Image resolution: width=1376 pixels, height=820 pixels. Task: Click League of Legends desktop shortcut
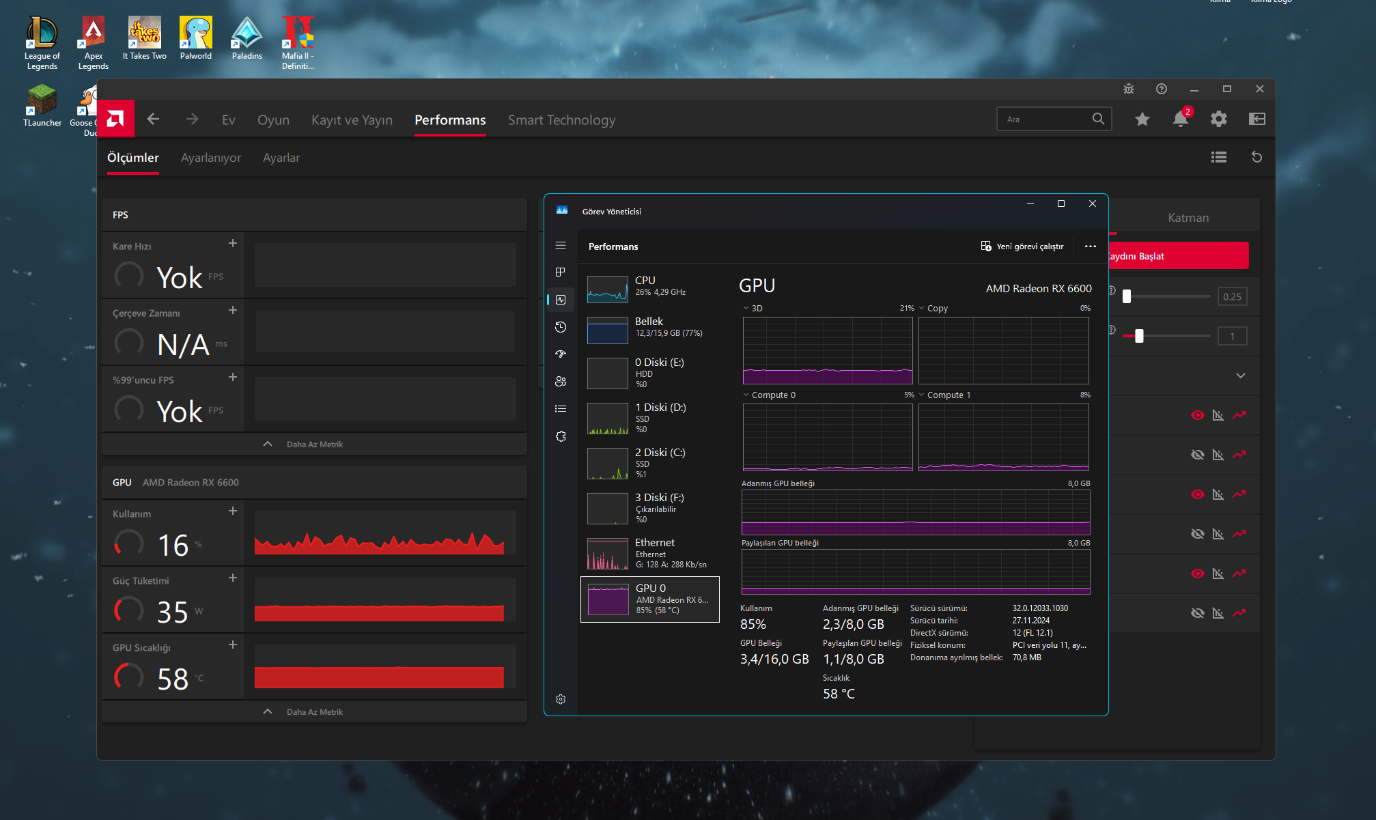[x=42, y=43]
